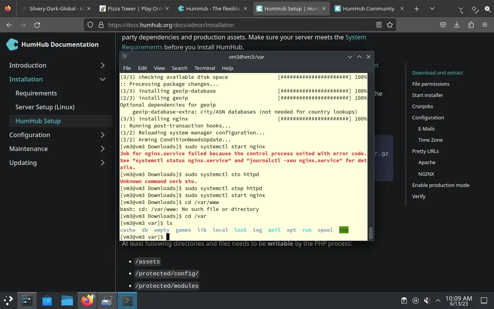Switch to HumHub - The flexible tab
The image size is (494, 309).
[x=213, y=8]
